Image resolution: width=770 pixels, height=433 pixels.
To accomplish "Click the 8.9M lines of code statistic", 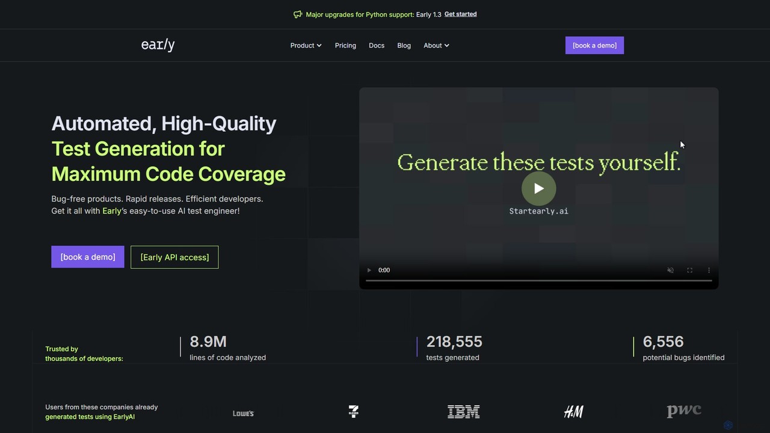I will [227, 348].
